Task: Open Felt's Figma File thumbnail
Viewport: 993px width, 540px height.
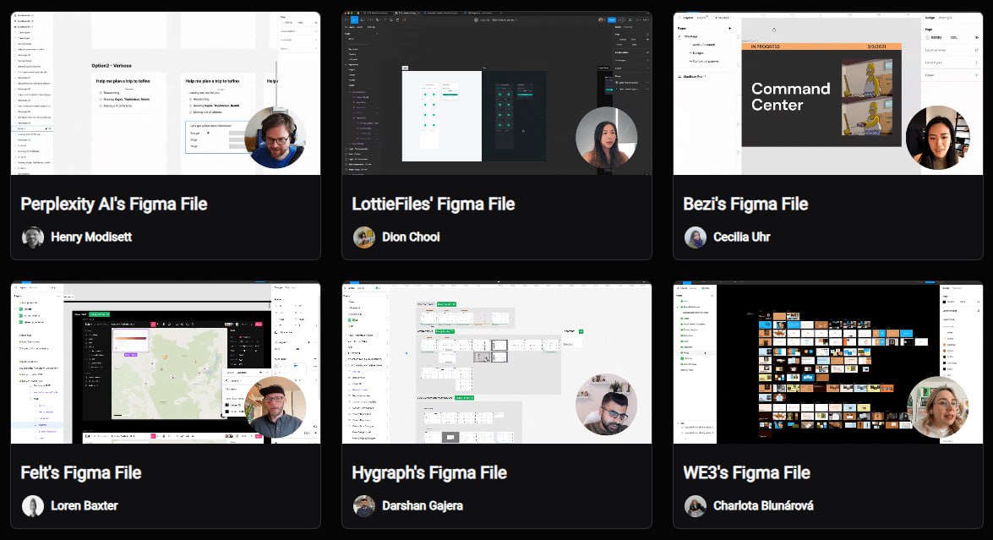Action: click(166, 363)
